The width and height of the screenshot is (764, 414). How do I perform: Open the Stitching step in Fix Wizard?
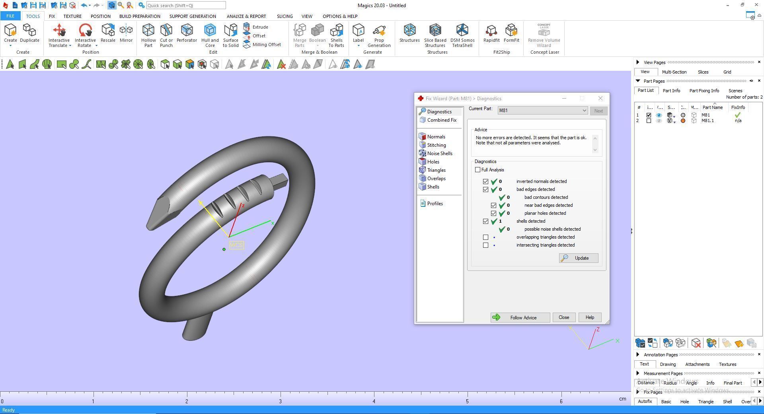click(x=433, y=145)
